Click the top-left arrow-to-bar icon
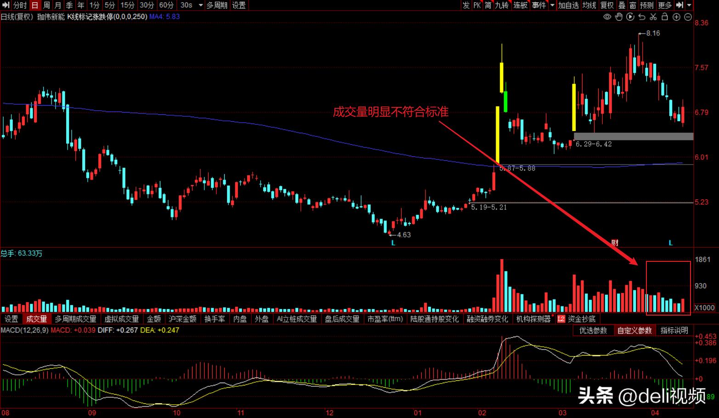 coord(6,5)
